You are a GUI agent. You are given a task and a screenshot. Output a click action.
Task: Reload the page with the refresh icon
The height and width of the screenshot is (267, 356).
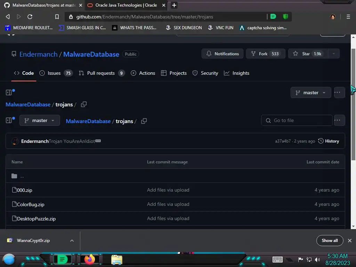(x=30, y=17)
